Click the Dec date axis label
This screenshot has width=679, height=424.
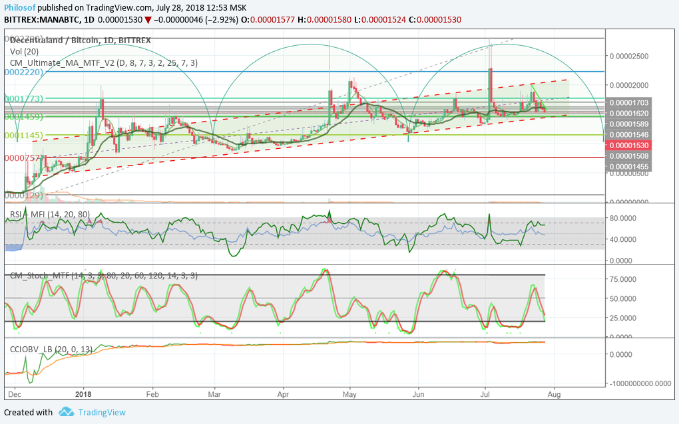pos(15,394)
